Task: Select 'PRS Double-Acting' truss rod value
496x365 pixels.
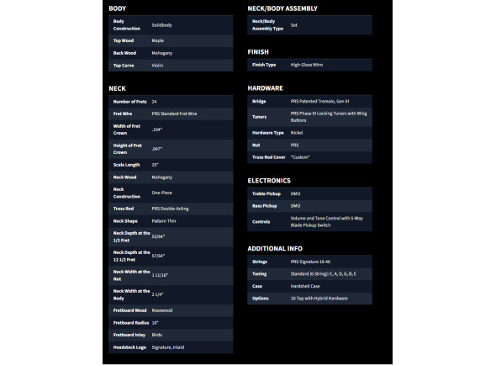Action: coord(170,209)
